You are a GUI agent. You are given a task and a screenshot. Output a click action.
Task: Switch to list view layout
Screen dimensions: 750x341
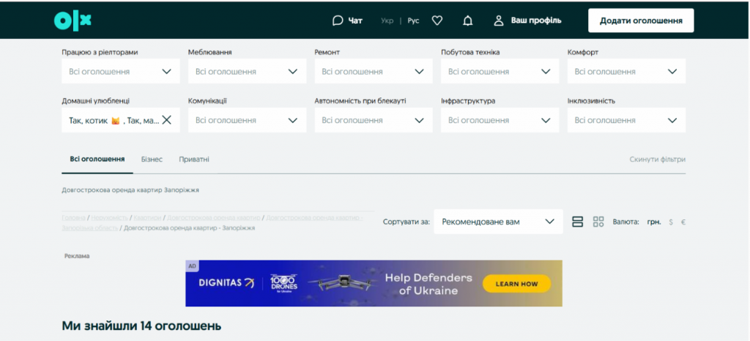pyautogui.click(x=577, y=221)
